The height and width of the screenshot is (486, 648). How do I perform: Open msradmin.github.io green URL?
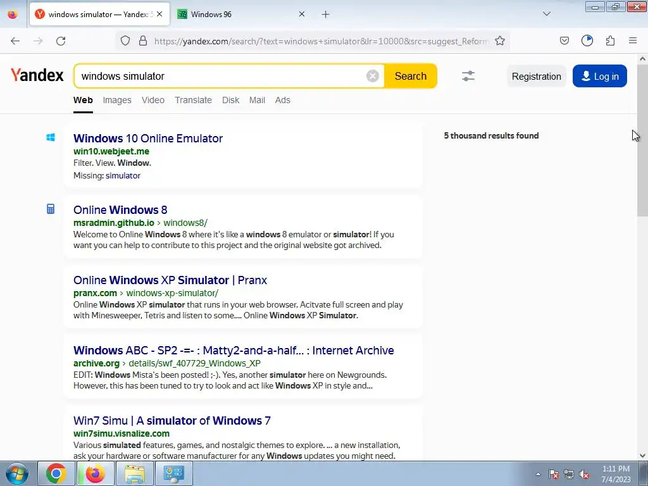[x=114, y=223]
